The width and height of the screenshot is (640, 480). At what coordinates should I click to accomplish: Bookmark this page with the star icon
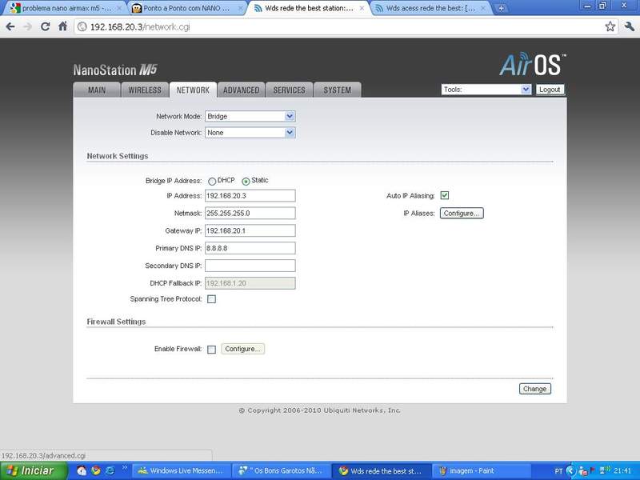(610, 27)
